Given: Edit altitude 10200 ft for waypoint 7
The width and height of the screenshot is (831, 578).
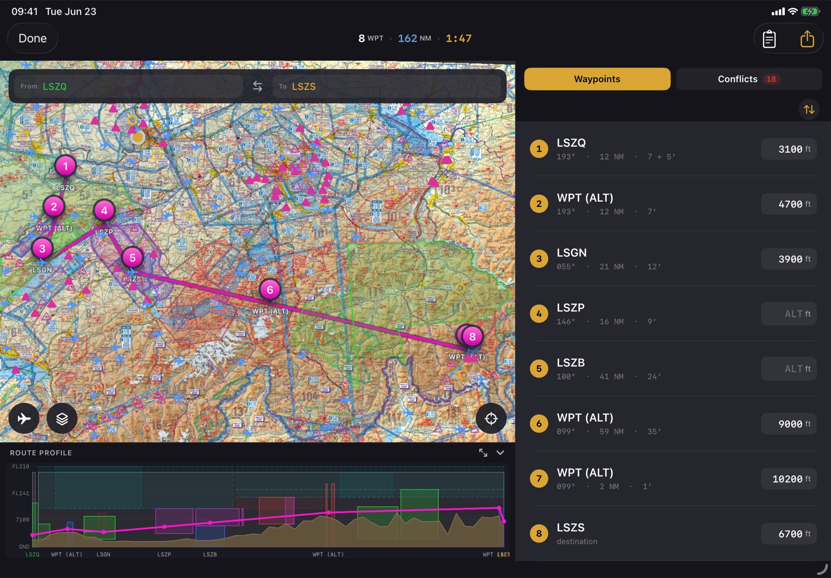Looking at the screenshot, I should pyautogui.click(x=789, y=479).
